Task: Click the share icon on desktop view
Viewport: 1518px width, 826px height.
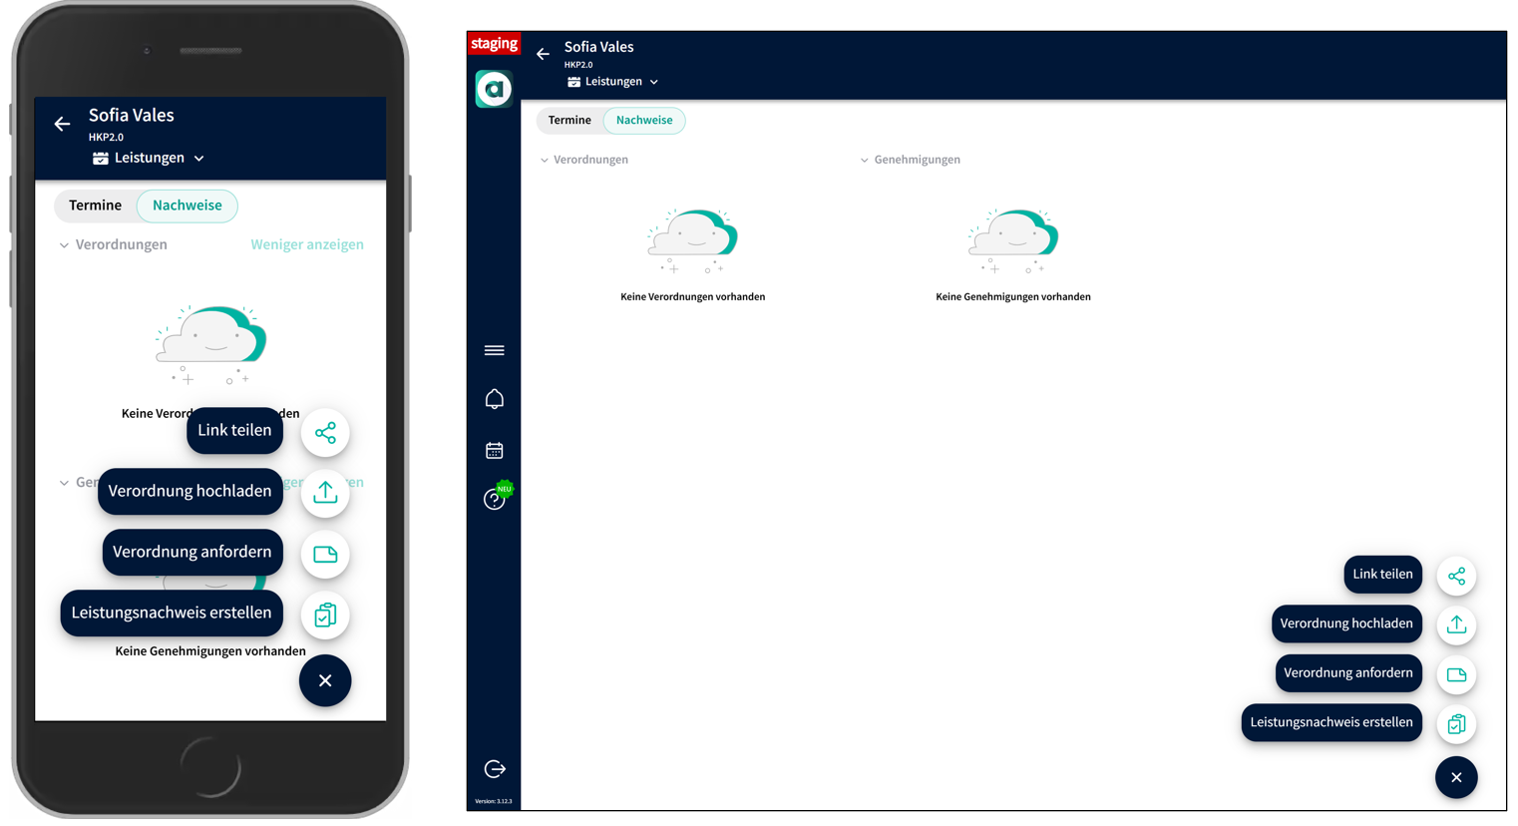Action: 1456,577
